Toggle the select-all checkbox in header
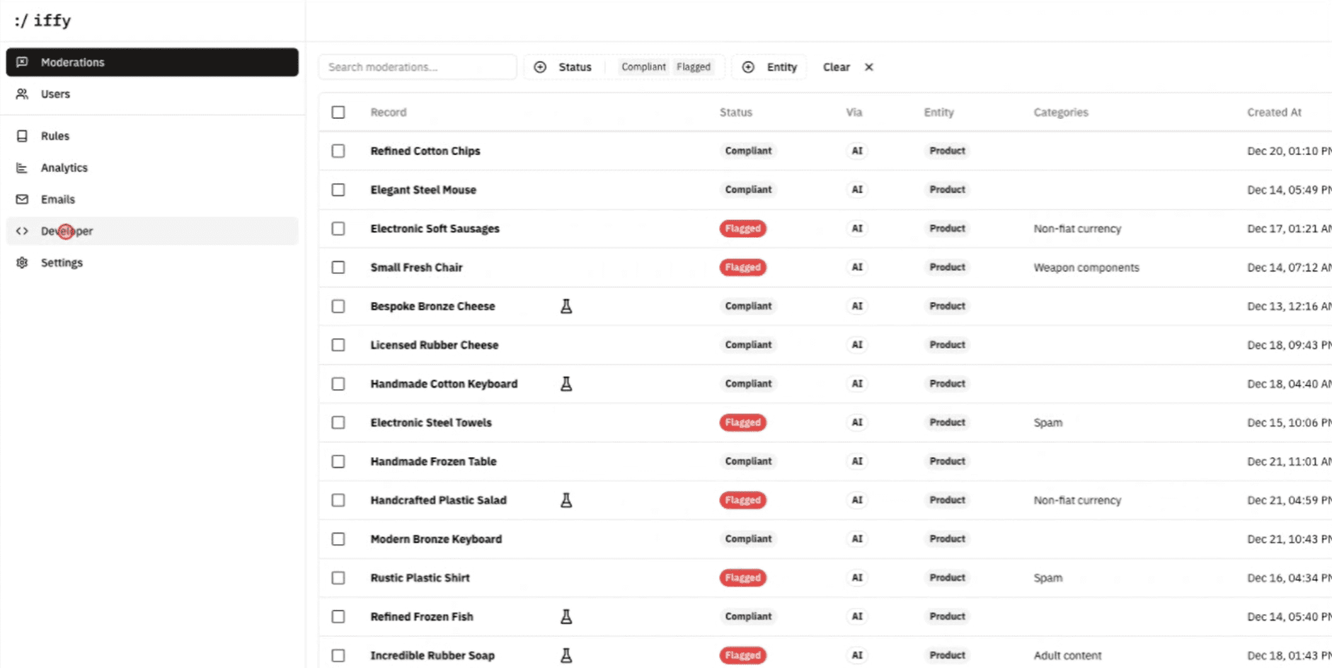The height and width of the screenshot is (668, 1332). 338,113
